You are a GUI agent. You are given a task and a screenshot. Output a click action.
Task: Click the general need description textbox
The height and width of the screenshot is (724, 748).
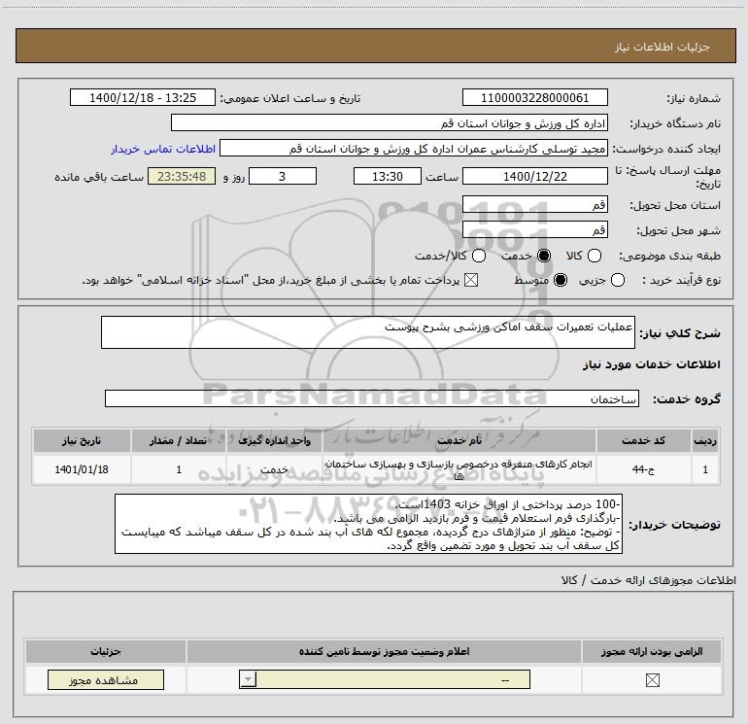(368, 332)
